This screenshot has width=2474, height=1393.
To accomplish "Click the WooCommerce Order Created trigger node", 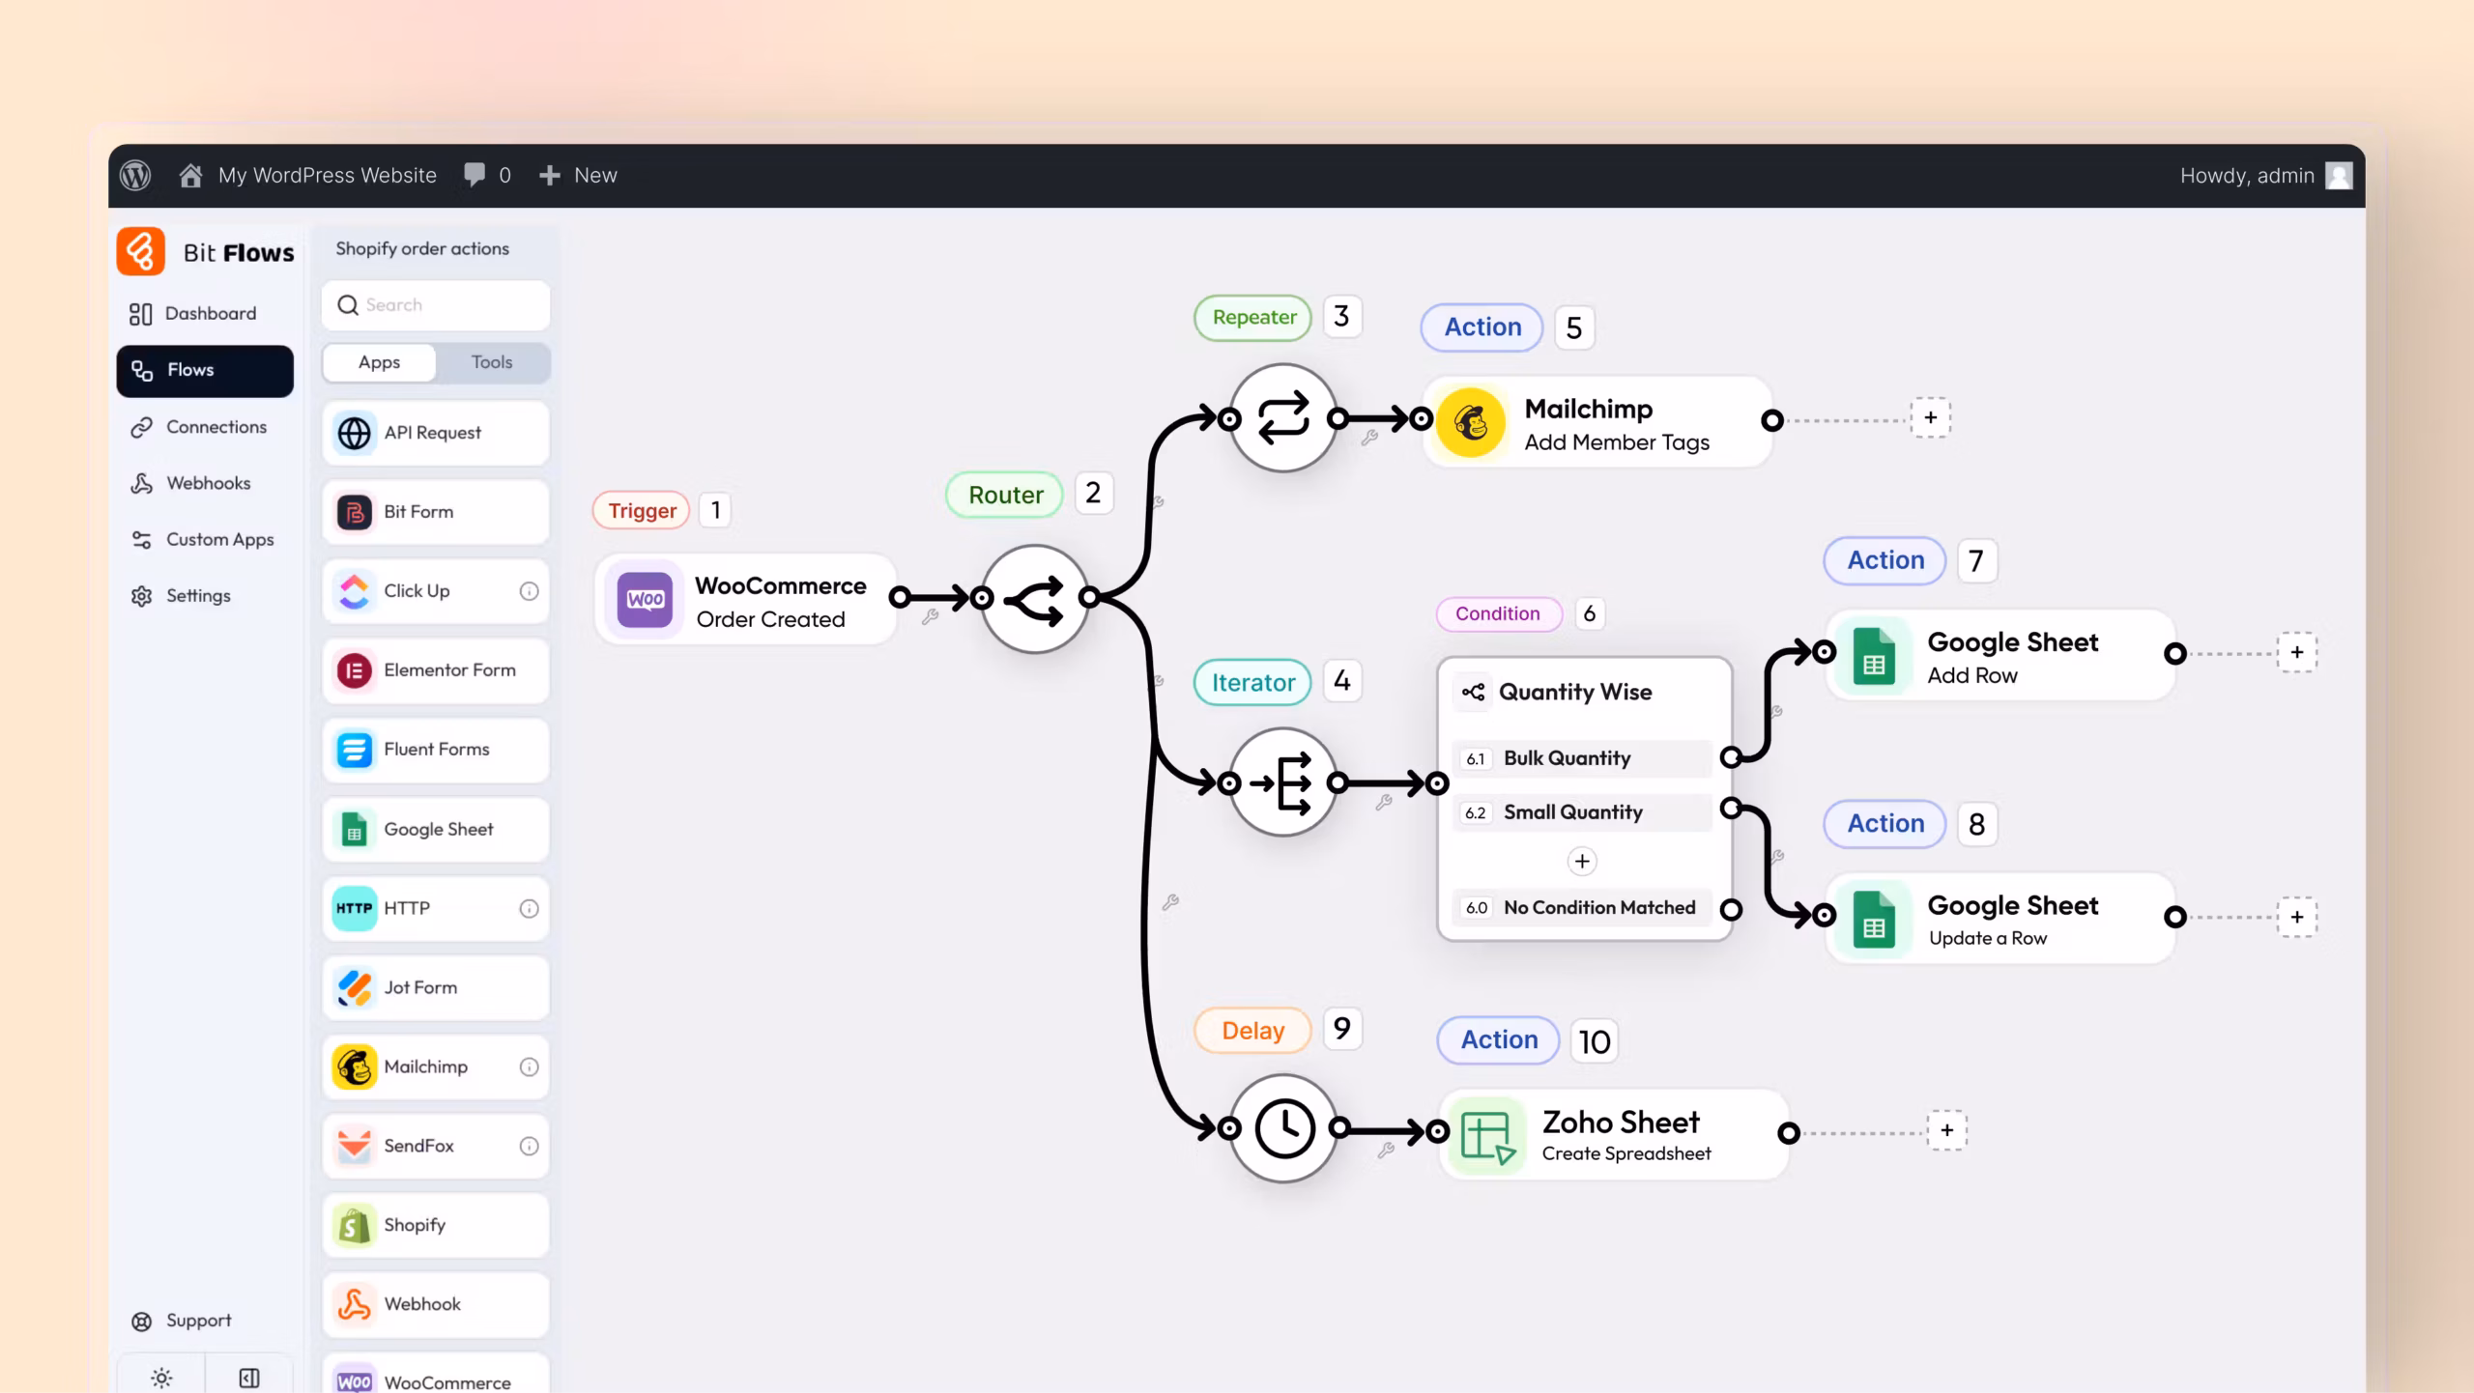I will tap(746, 599).
